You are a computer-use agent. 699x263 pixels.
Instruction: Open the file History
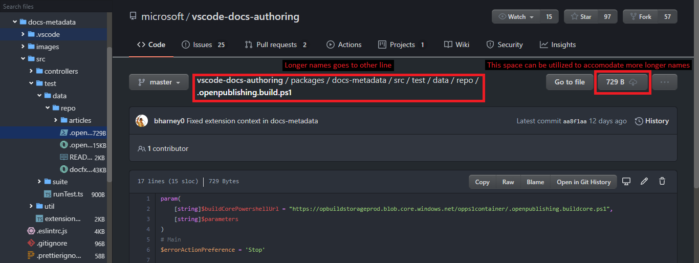click(652, 121)
